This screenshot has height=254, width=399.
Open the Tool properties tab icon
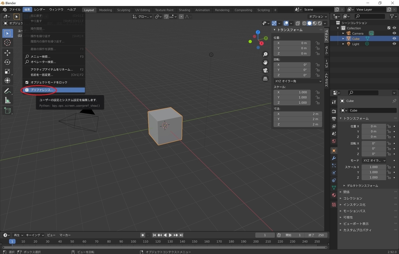(x=334, y=101)
